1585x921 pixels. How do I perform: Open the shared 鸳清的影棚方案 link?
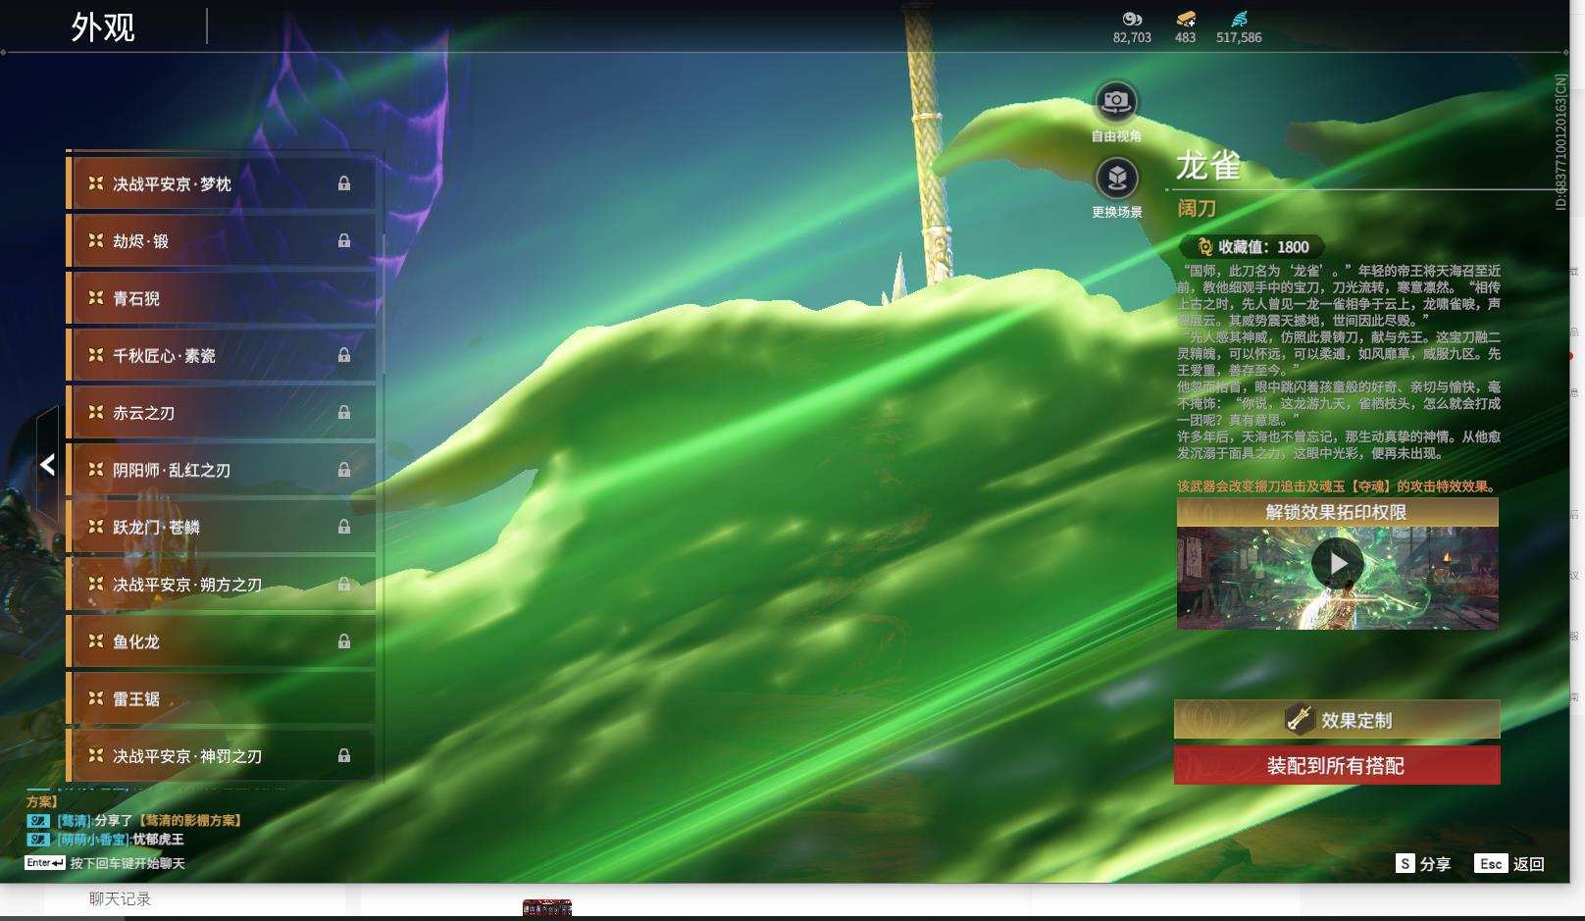click(x=188, y=821)
